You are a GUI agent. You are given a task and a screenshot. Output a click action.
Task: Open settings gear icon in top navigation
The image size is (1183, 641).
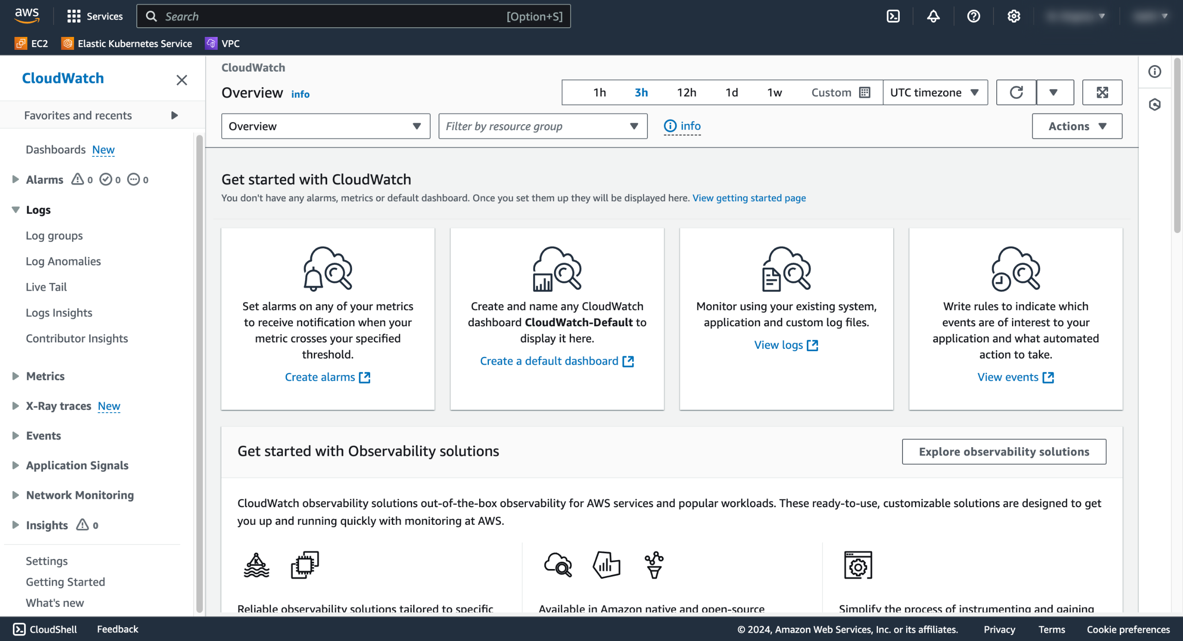1013,17
